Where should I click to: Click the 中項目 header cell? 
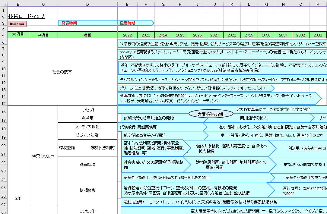43,35
